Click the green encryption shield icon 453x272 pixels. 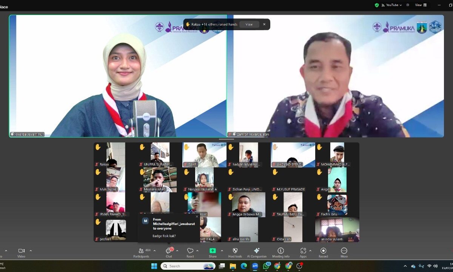[x=376, y=5]
